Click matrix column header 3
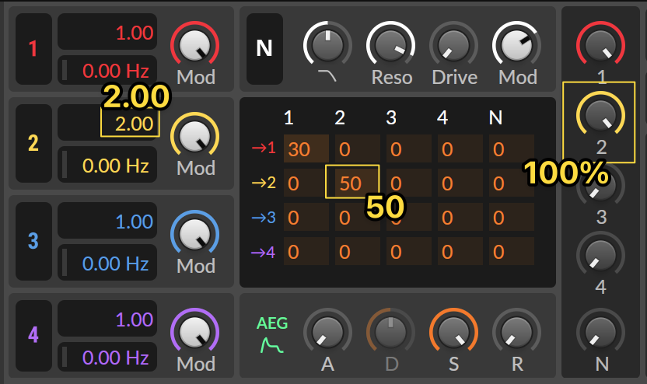This screenshot has width=647, height=384. pyautogui.click(x=391, y=118)
